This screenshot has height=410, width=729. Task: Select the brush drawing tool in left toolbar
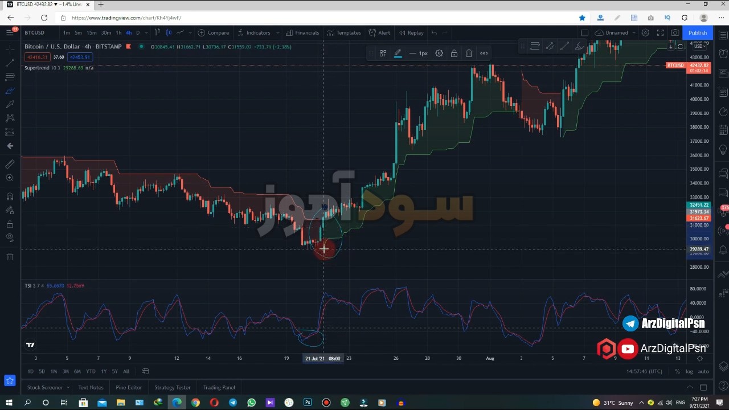click(10, 91)
